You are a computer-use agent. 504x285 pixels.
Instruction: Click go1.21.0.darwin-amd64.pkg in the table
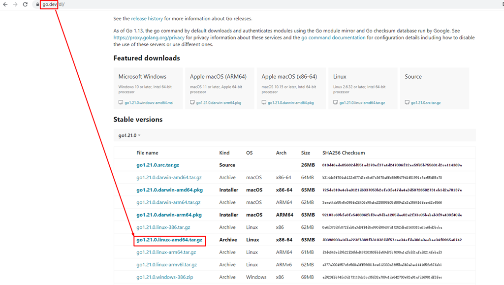pyautogui.click(x=169, y=190)
